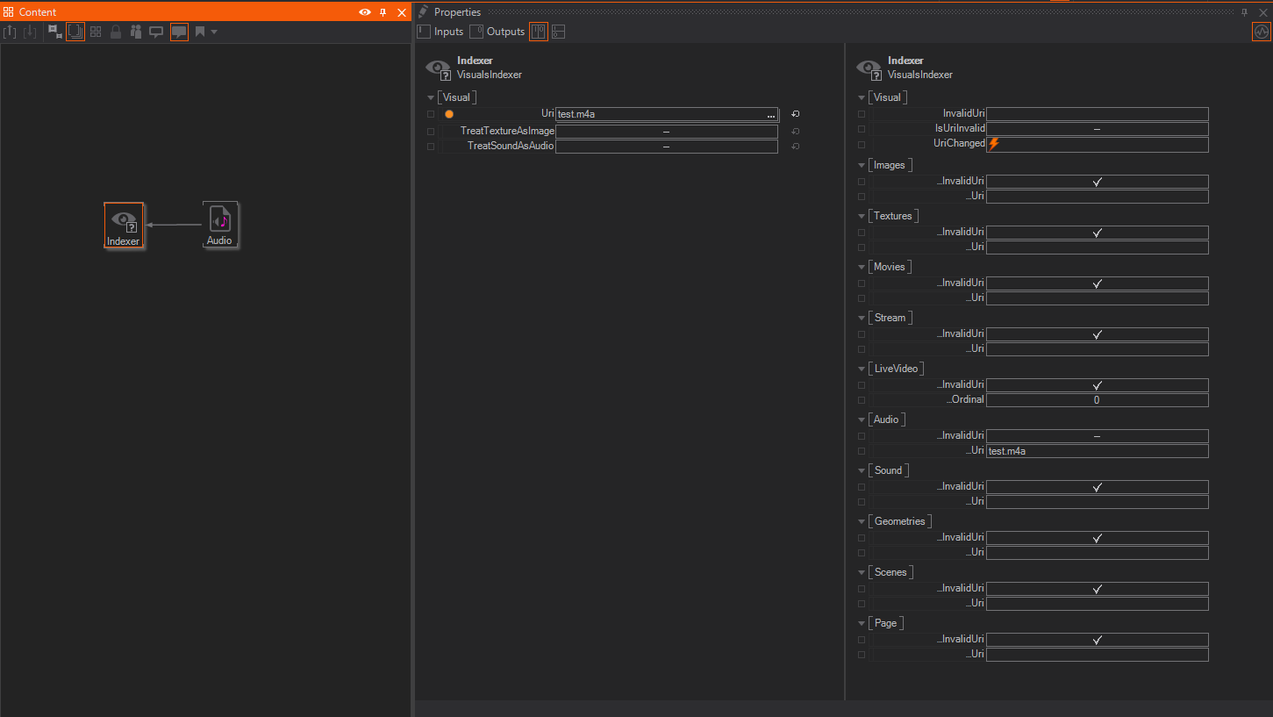Pin the Content panel

(383, 12)
